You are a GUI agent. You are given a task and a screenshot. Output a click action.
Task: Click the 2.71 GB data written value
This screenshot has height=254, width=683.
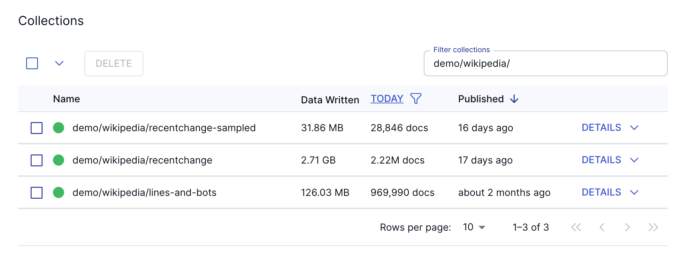point(318,160)
